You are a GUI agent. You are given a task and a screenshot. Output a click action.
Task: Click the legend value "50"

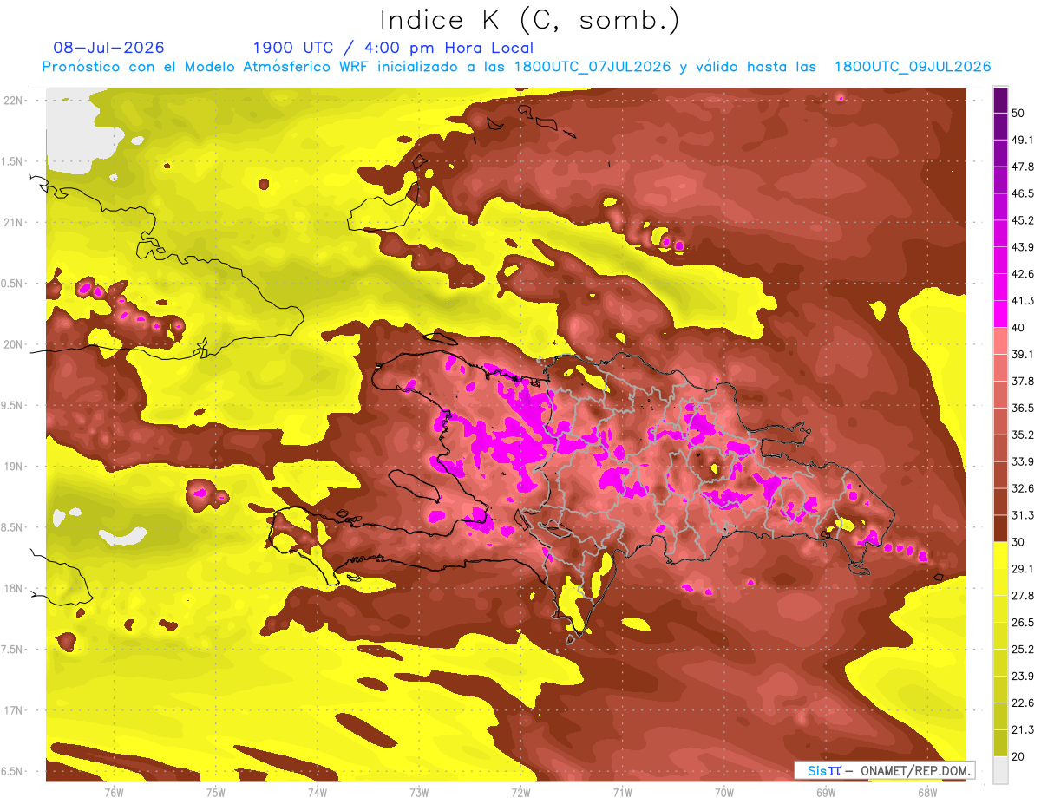click(1018, 114)
